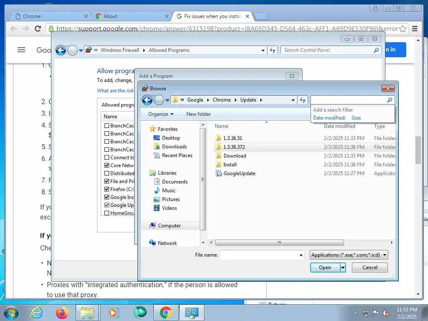
Task: Select Computer in navigation pane
Action: point(169,225)
